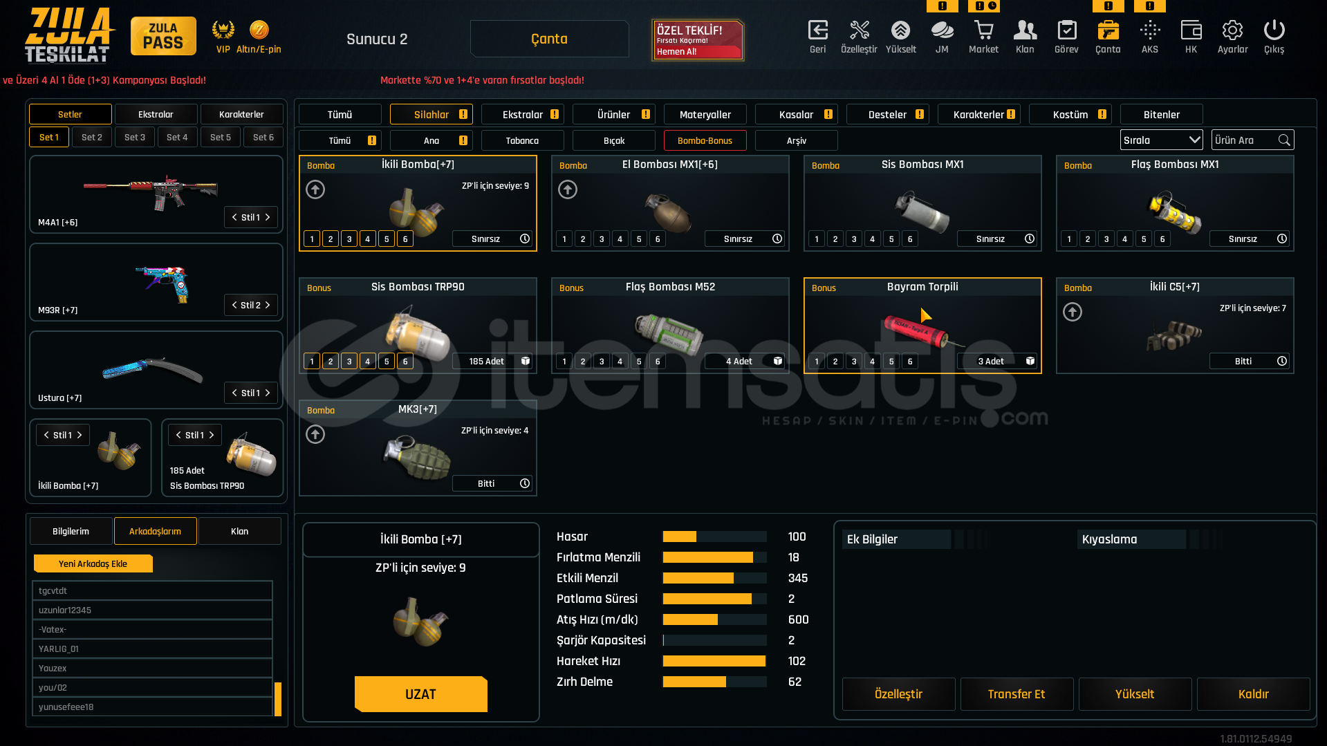
Task: Click next style arrow for İkili Bomba slot
Action: click(x=80, y=435)
